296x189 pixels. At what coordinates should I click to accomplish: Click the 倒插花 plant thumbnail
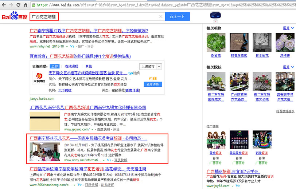pyautogui.click(x=216, y=43)
